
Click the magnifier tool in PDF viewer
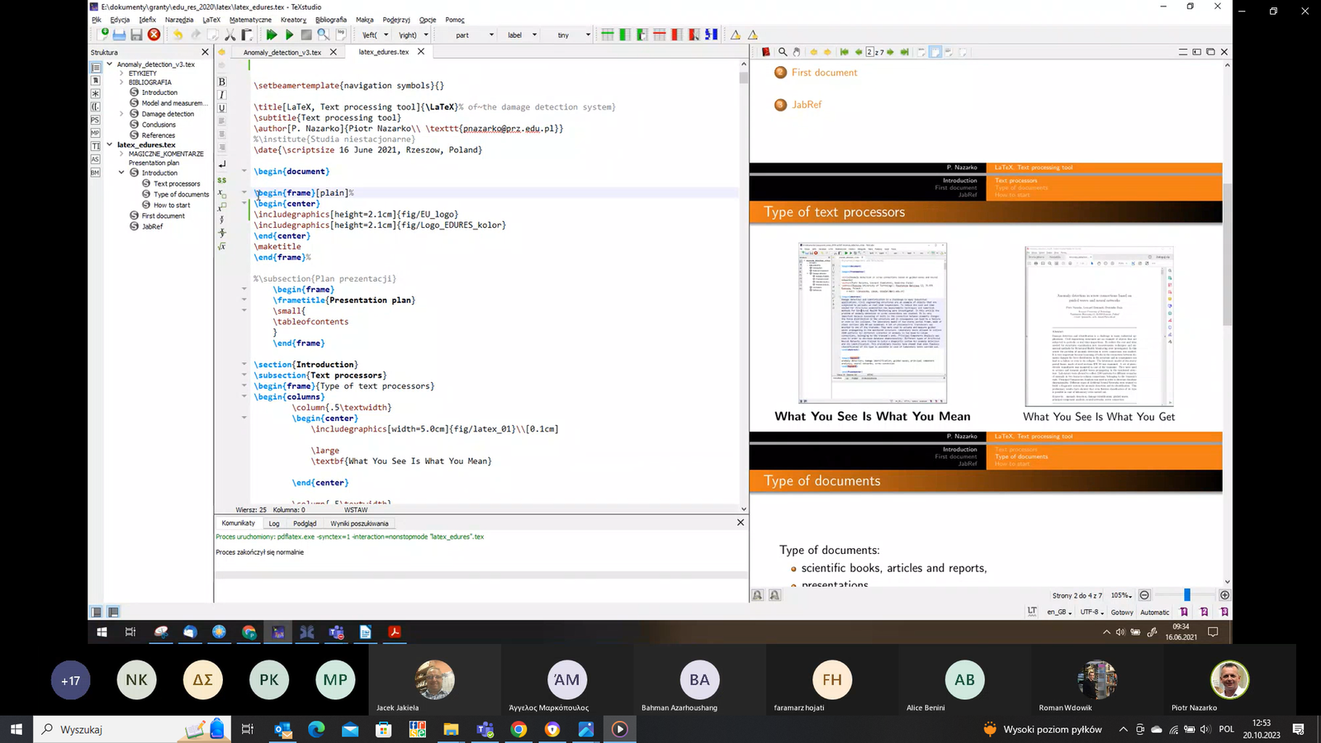(x=782, y=52)
